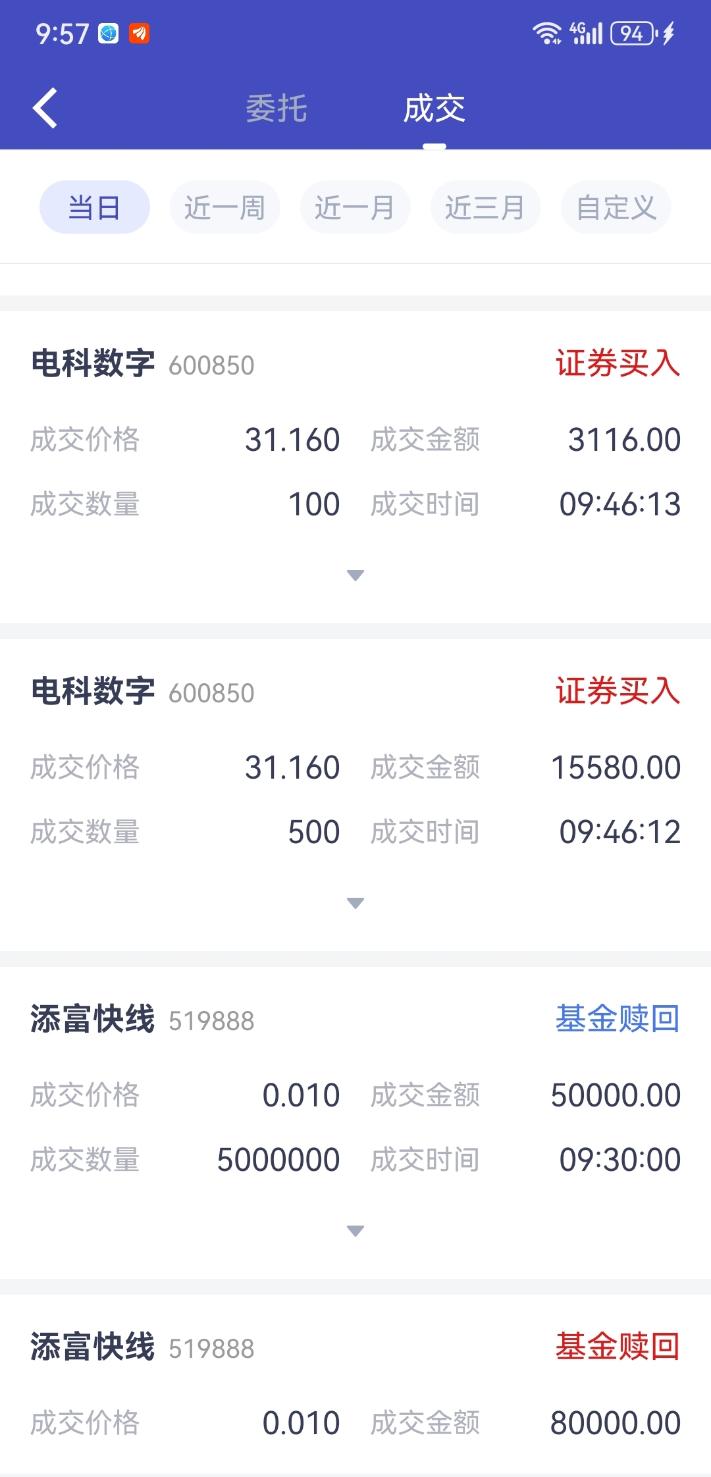Tap the back arrow icon
Image resolution: width=711 pixels, height=1477 pixels.
pyautogui.click(x=45, y=108)
